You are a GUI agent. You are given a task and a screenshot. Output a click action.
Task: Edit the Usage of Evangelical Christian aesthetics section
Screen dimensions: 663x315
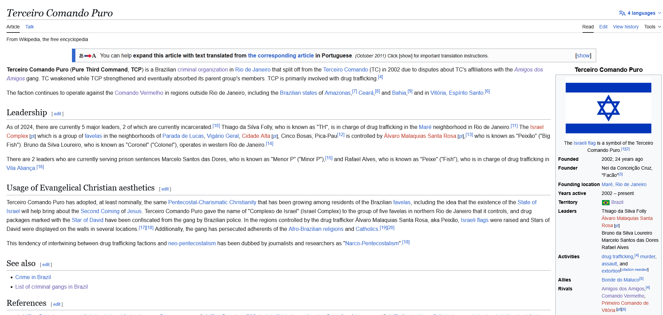165,189
